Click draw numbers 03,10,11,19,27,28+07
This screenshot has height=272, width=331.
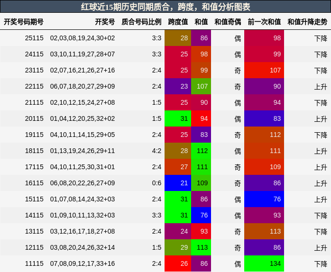[83, 54]
